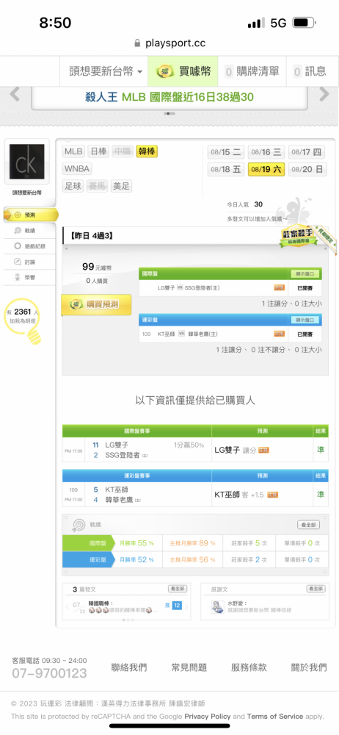
Task: Open 預測 item in left sidebar
Action: point(30,215)
